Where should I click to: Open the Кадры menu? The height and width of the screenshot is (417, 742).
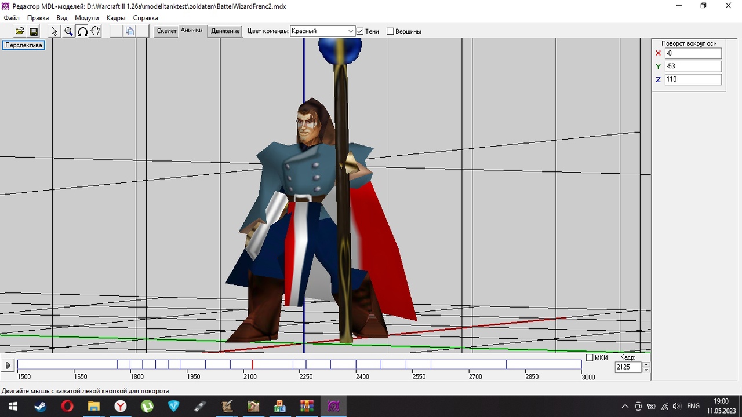coord(116,18)
